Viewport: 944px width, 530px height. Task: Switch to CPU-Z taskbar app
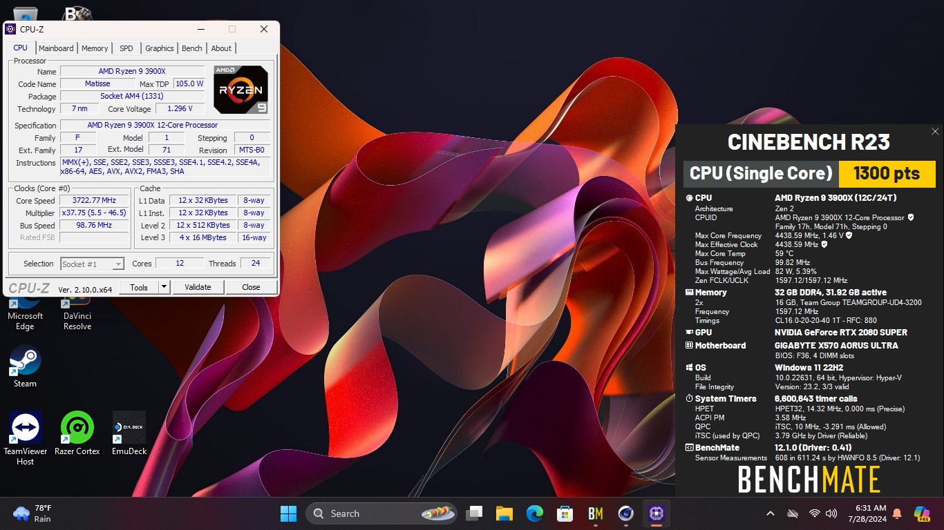pos(656,513)
